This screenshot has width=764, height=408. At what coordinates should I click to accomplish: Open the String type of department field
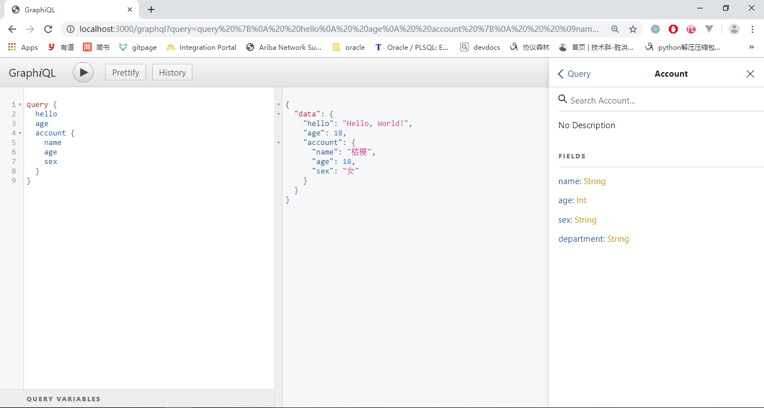point(618,239)
